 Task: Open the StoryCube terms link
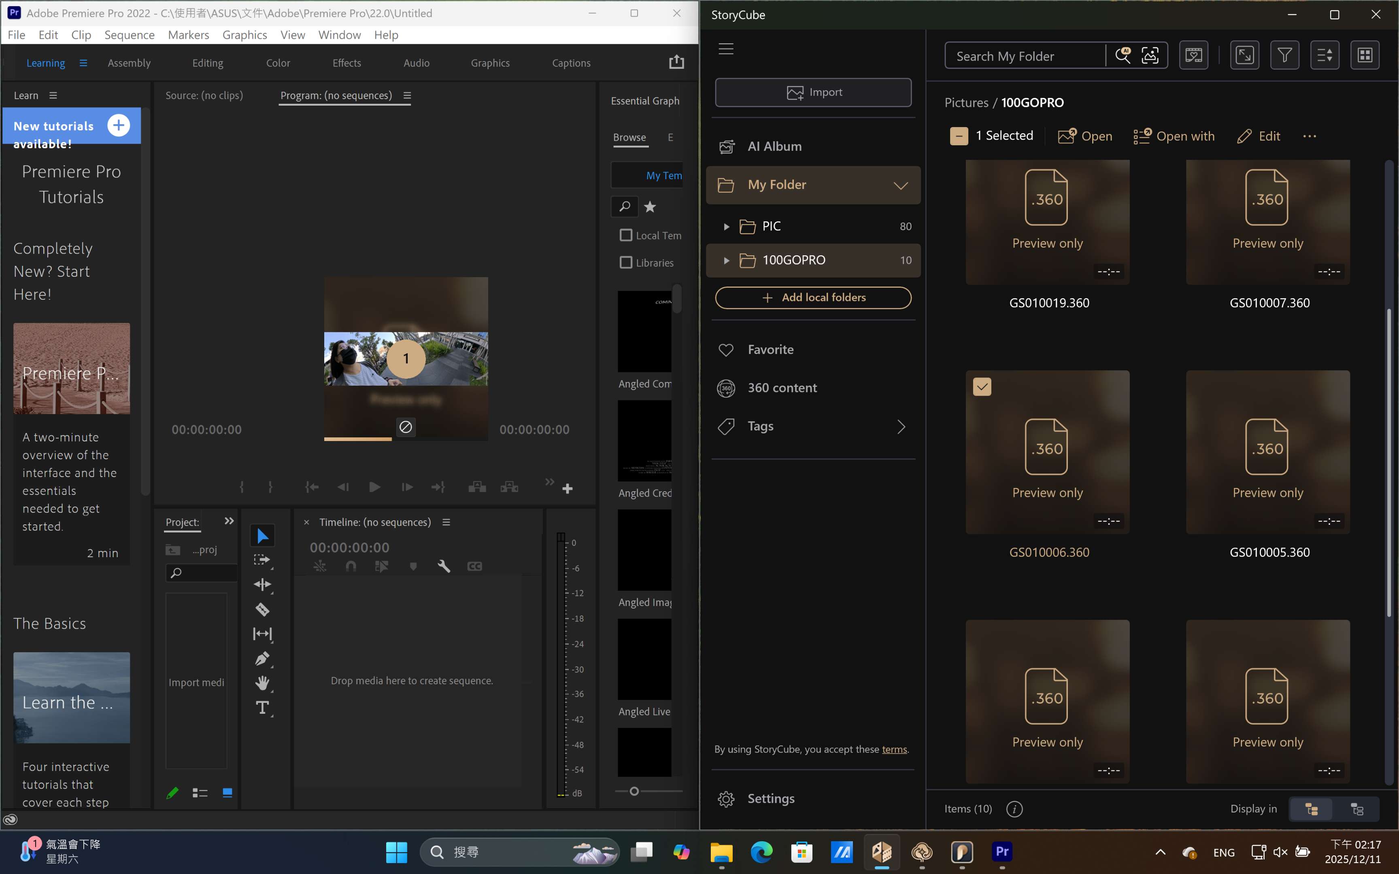click(x=894, y=749)
